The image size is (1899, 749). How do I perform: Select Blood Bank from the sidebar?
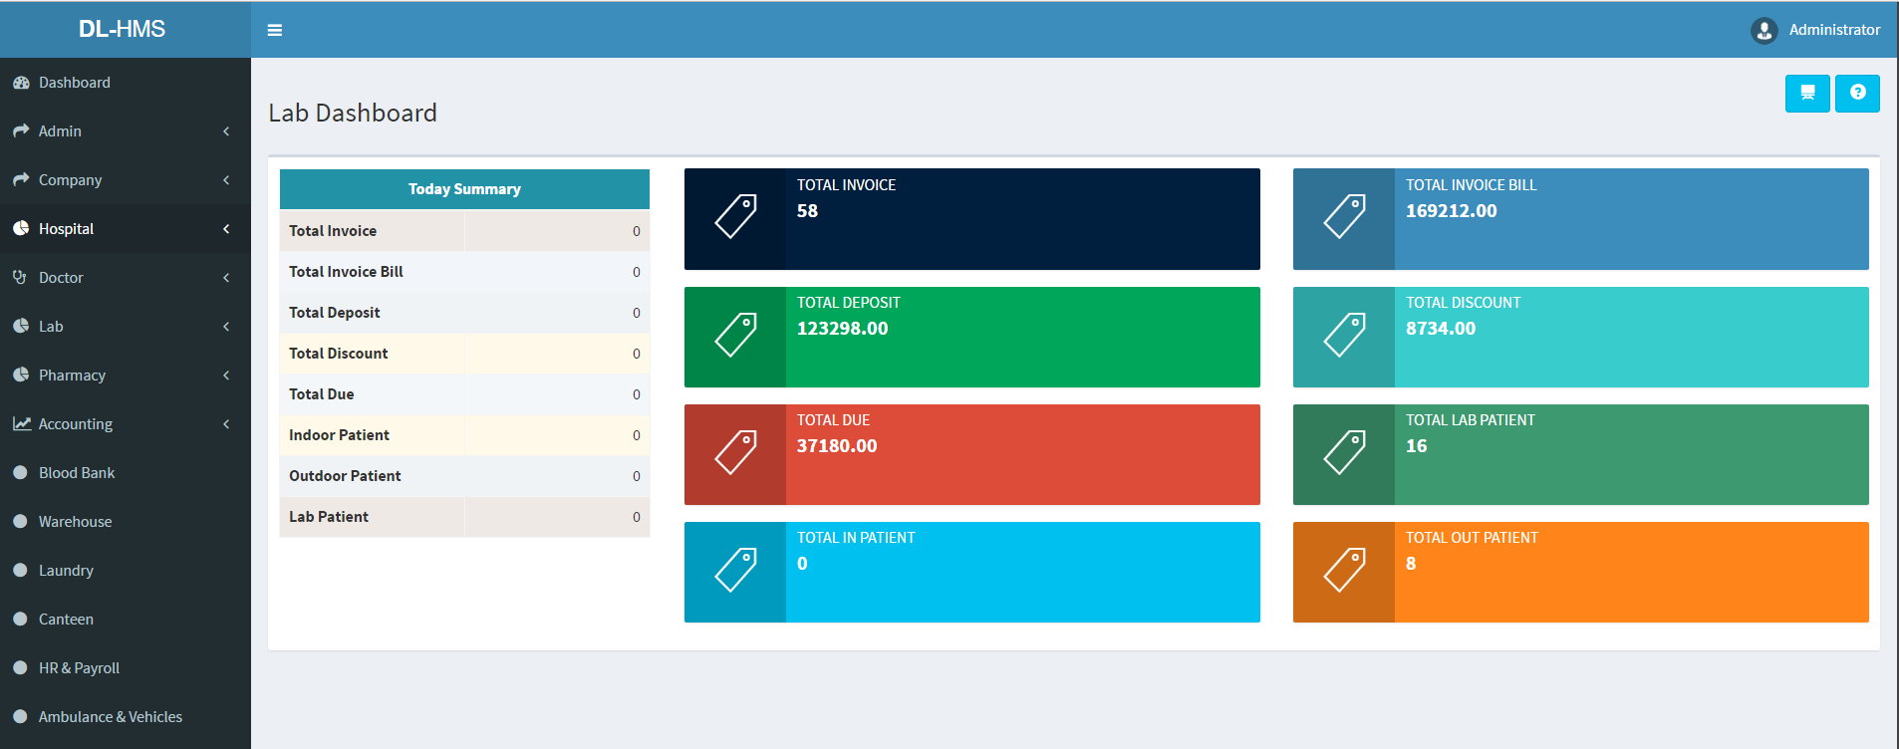77,473
